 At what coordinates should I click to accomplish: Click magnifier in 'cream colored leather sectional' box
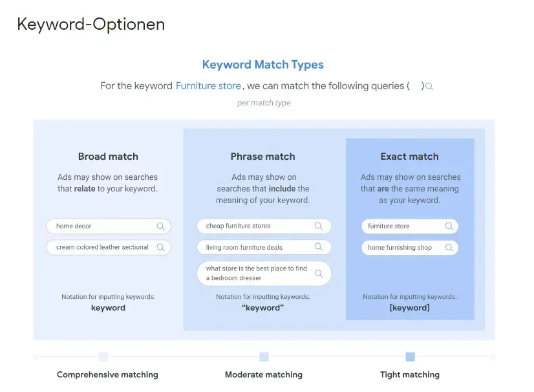(160, 248)
